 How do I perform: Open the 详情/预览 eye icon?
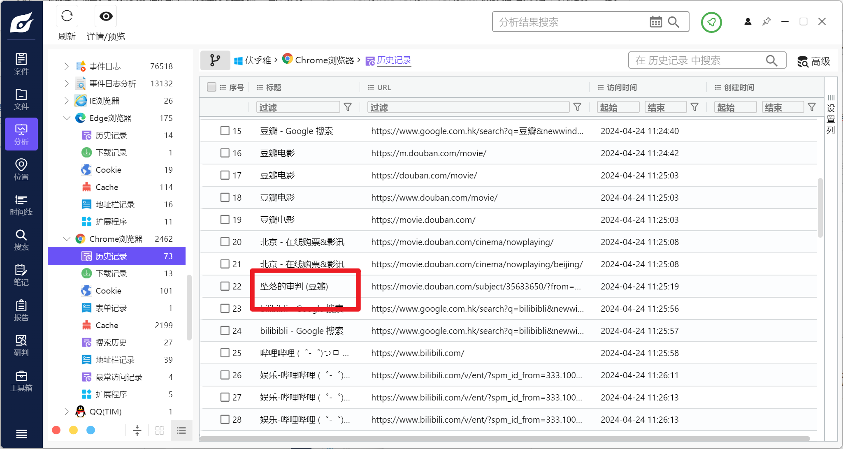[106, 17]
